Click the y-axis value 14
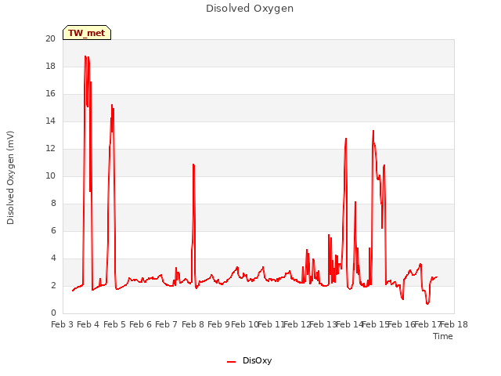The height and width of the screenshot is (376, 501). [50, 121]
